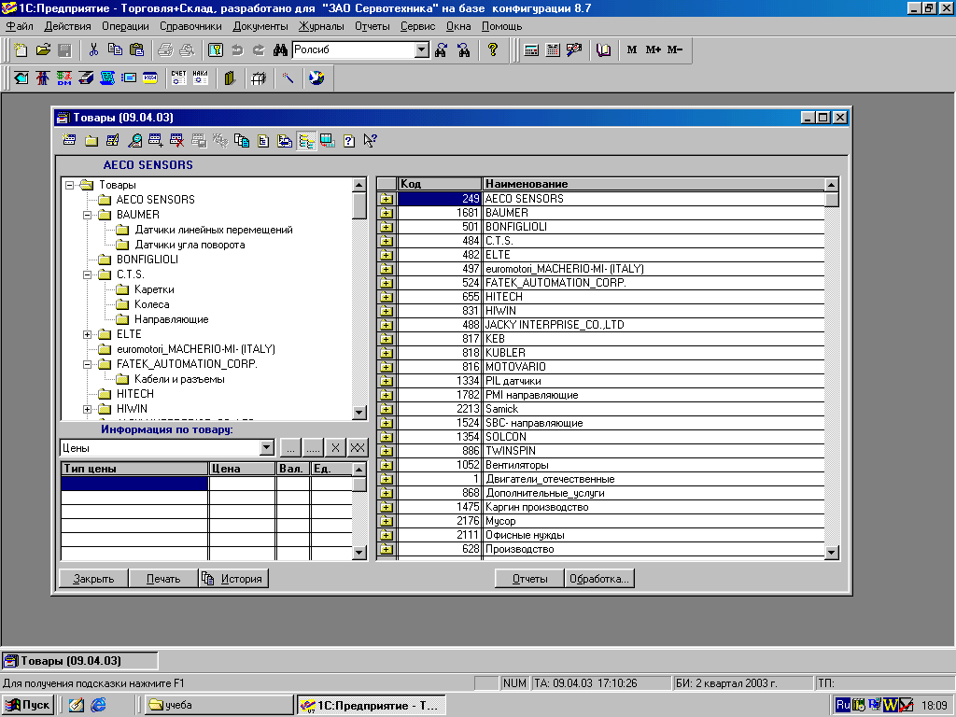Click the СЧЕТ invoice toolbar icon
The width and height of the screenshot is (956, 717).
(x=178, y=78)
